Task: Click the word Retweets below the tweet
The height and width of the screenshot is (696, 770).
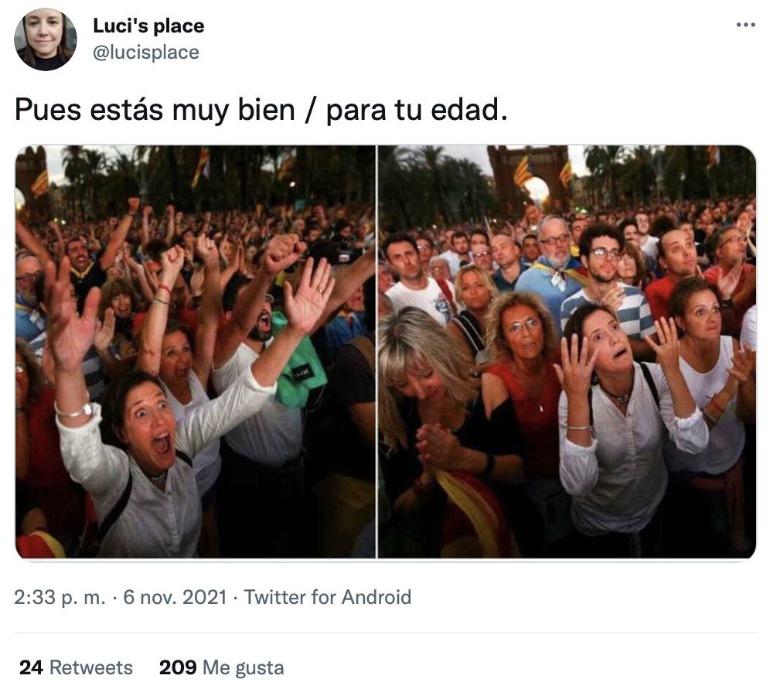Action: click(91, 667)
